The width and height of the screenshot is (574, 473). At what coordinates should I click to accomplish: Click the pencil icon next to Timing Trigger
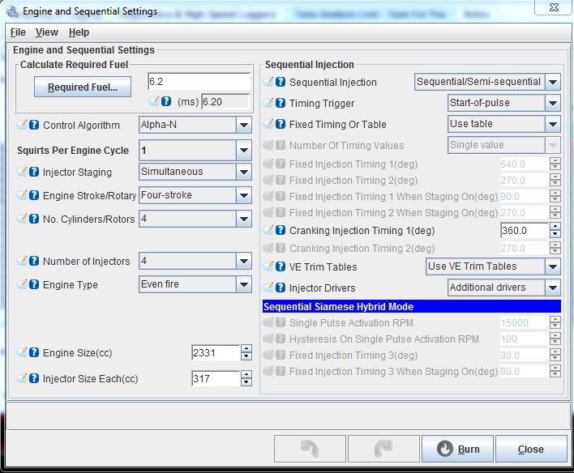coord(269,103)
